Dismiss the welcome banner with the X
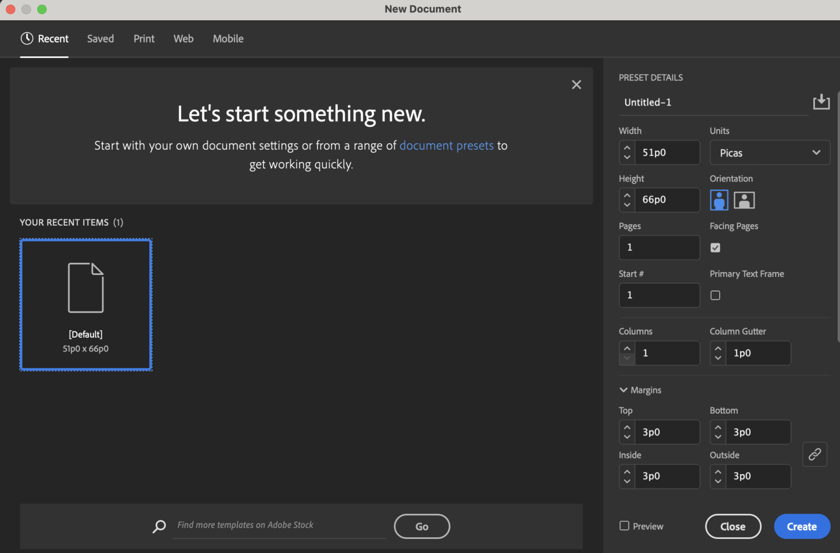 (x=576, y=84)
